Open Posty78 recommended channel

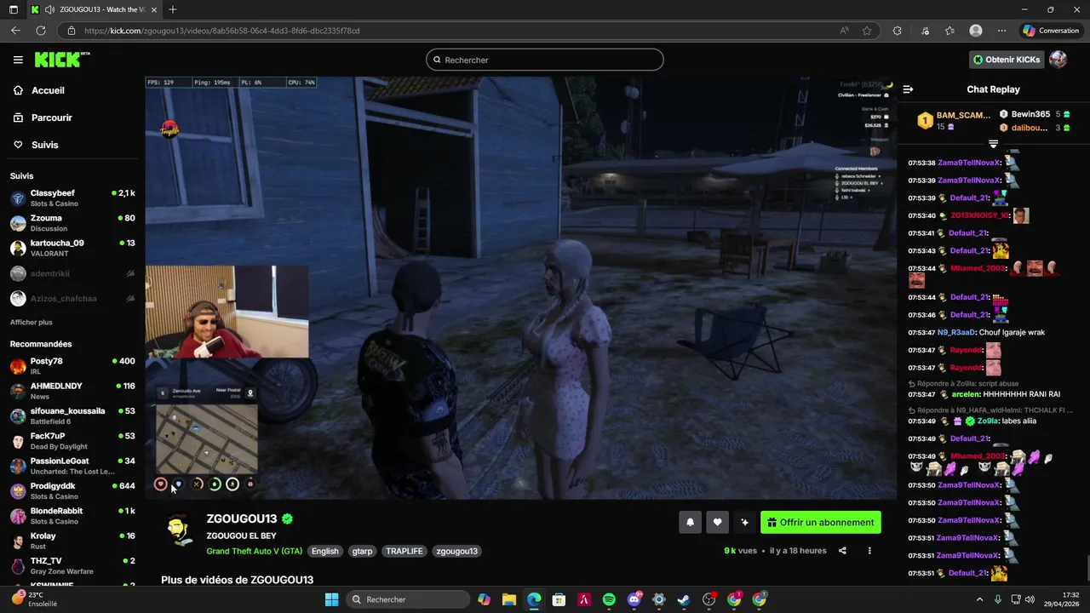pyautogui.click(x=72, y=366)
